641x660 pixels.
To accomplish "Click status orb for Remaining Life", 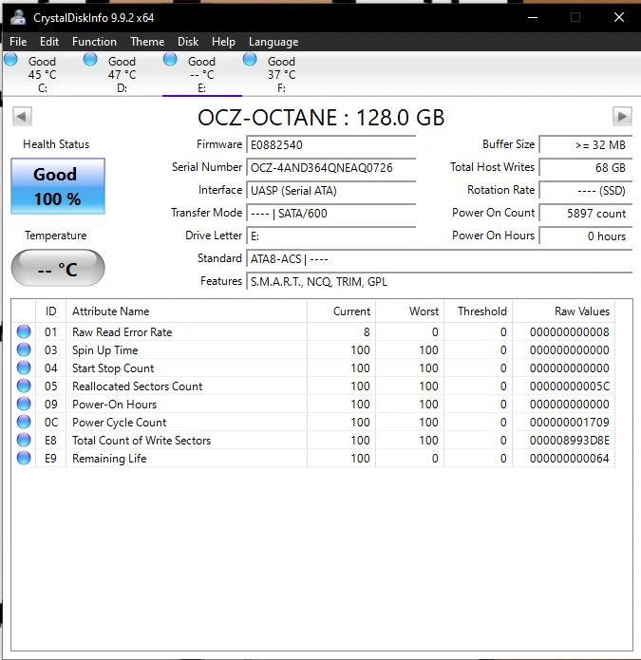I will tap(24, 458).
